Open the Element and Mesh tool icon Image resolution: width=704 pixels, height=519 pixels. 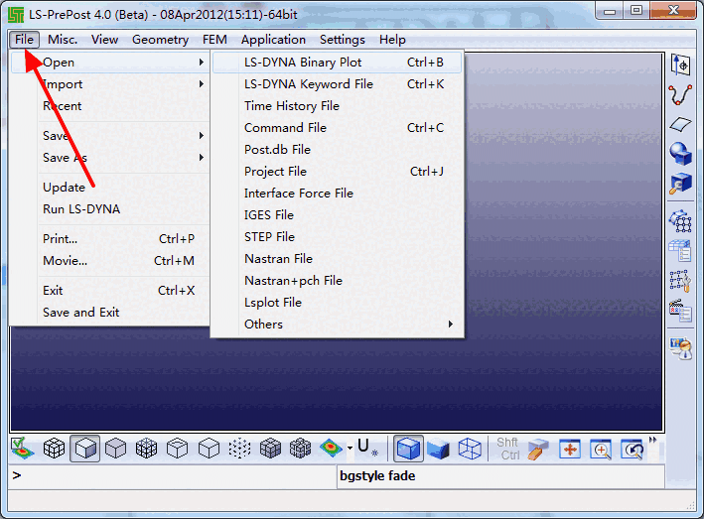click(680, 220)
